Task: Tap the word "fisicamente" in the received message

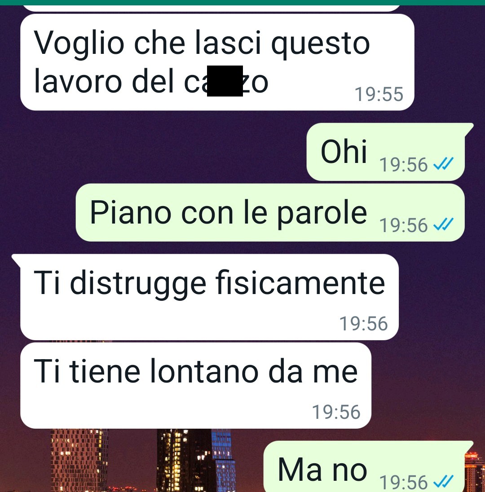Action: pos(300,283)
